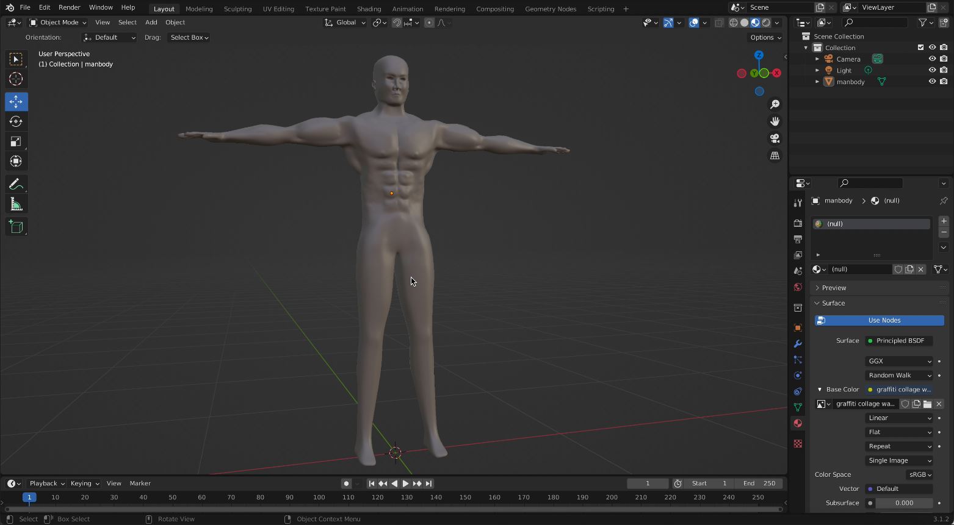Open the Output properties printer icon
Viewport: 954px width, 525px height.
point(798,239)
